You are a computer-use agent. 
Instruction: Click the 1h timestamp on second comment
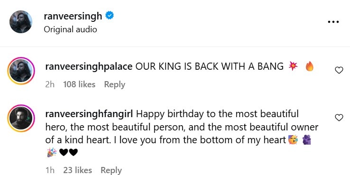[x=50, y=170]
